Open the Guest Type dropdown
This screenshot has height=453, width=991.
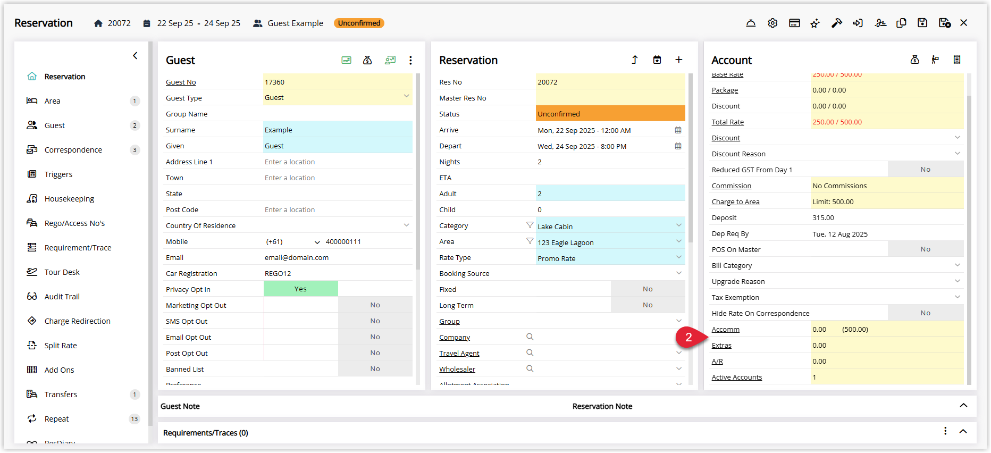(x=406, y=97)
